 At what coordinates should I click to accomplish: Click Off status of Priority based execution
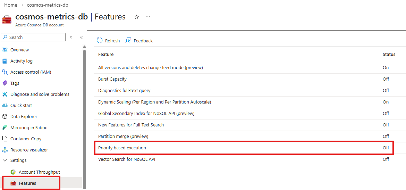tap(386, 148)
